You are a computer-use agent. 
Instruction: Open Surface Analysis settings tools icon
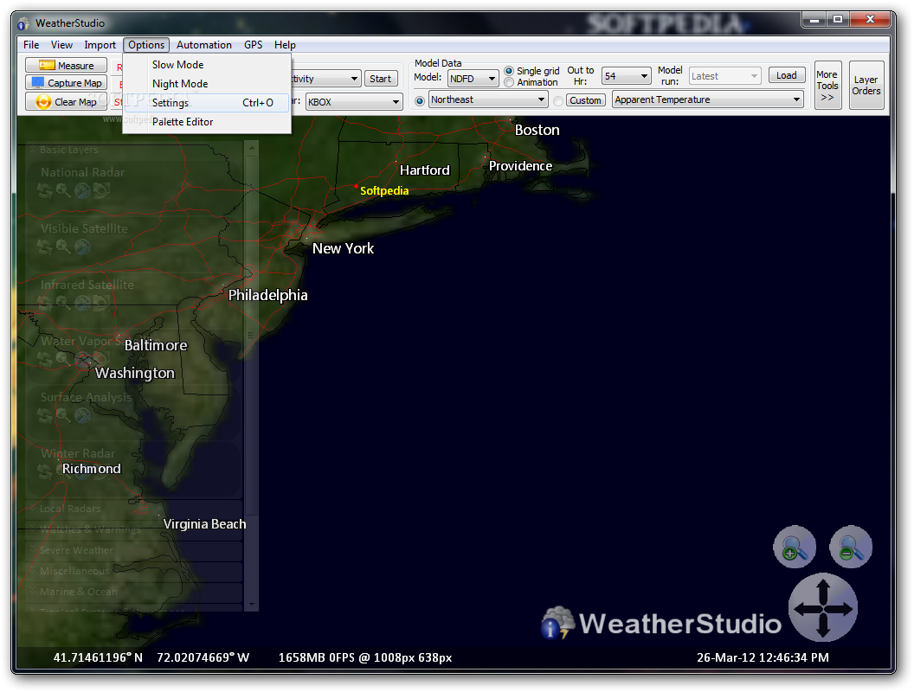(82, 415)
